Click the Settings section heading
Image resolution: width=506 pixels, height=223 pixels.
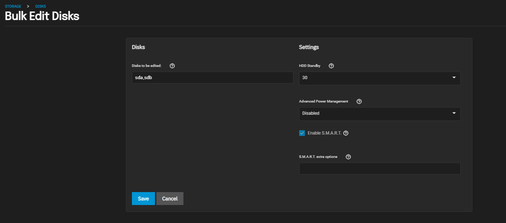click(x=309, y=47)
